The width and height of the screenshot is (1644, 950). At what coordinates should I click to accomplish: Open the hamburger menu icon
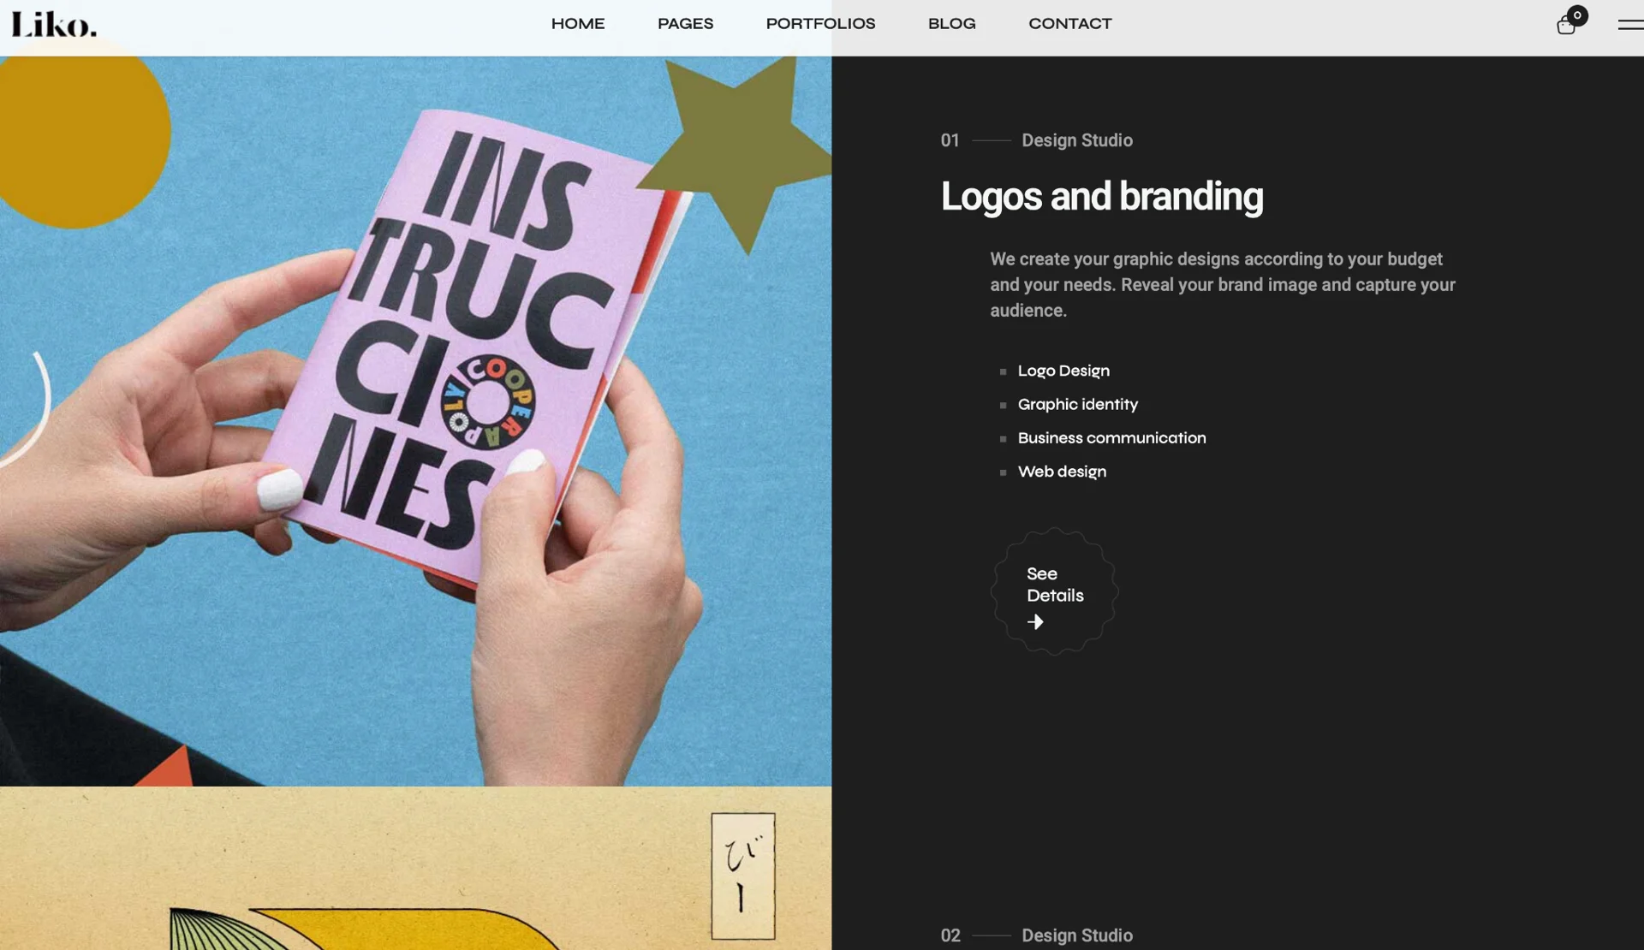[x=1629, y=25]
